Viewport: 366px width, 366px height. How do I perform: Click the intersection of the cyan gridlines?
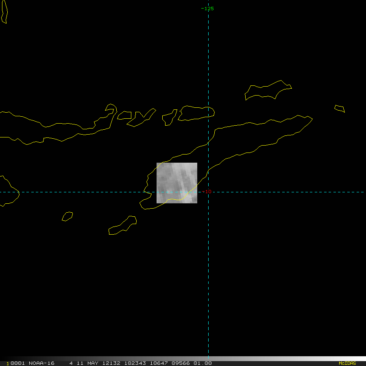208,192
